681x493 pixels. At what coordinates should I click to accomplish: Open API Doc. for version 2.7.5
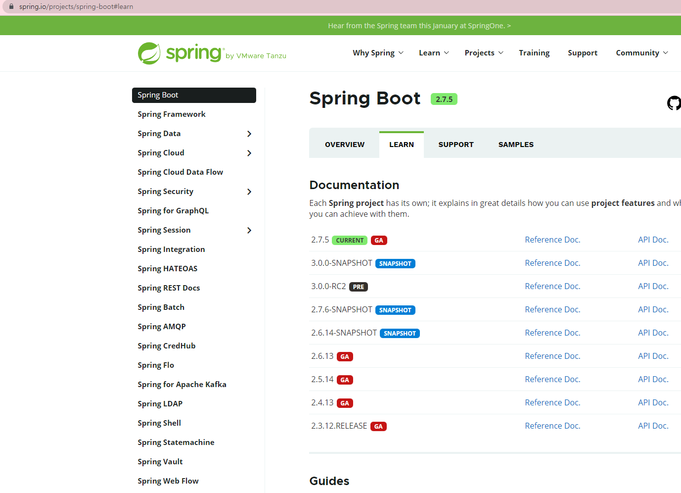[x=653, y=240]
